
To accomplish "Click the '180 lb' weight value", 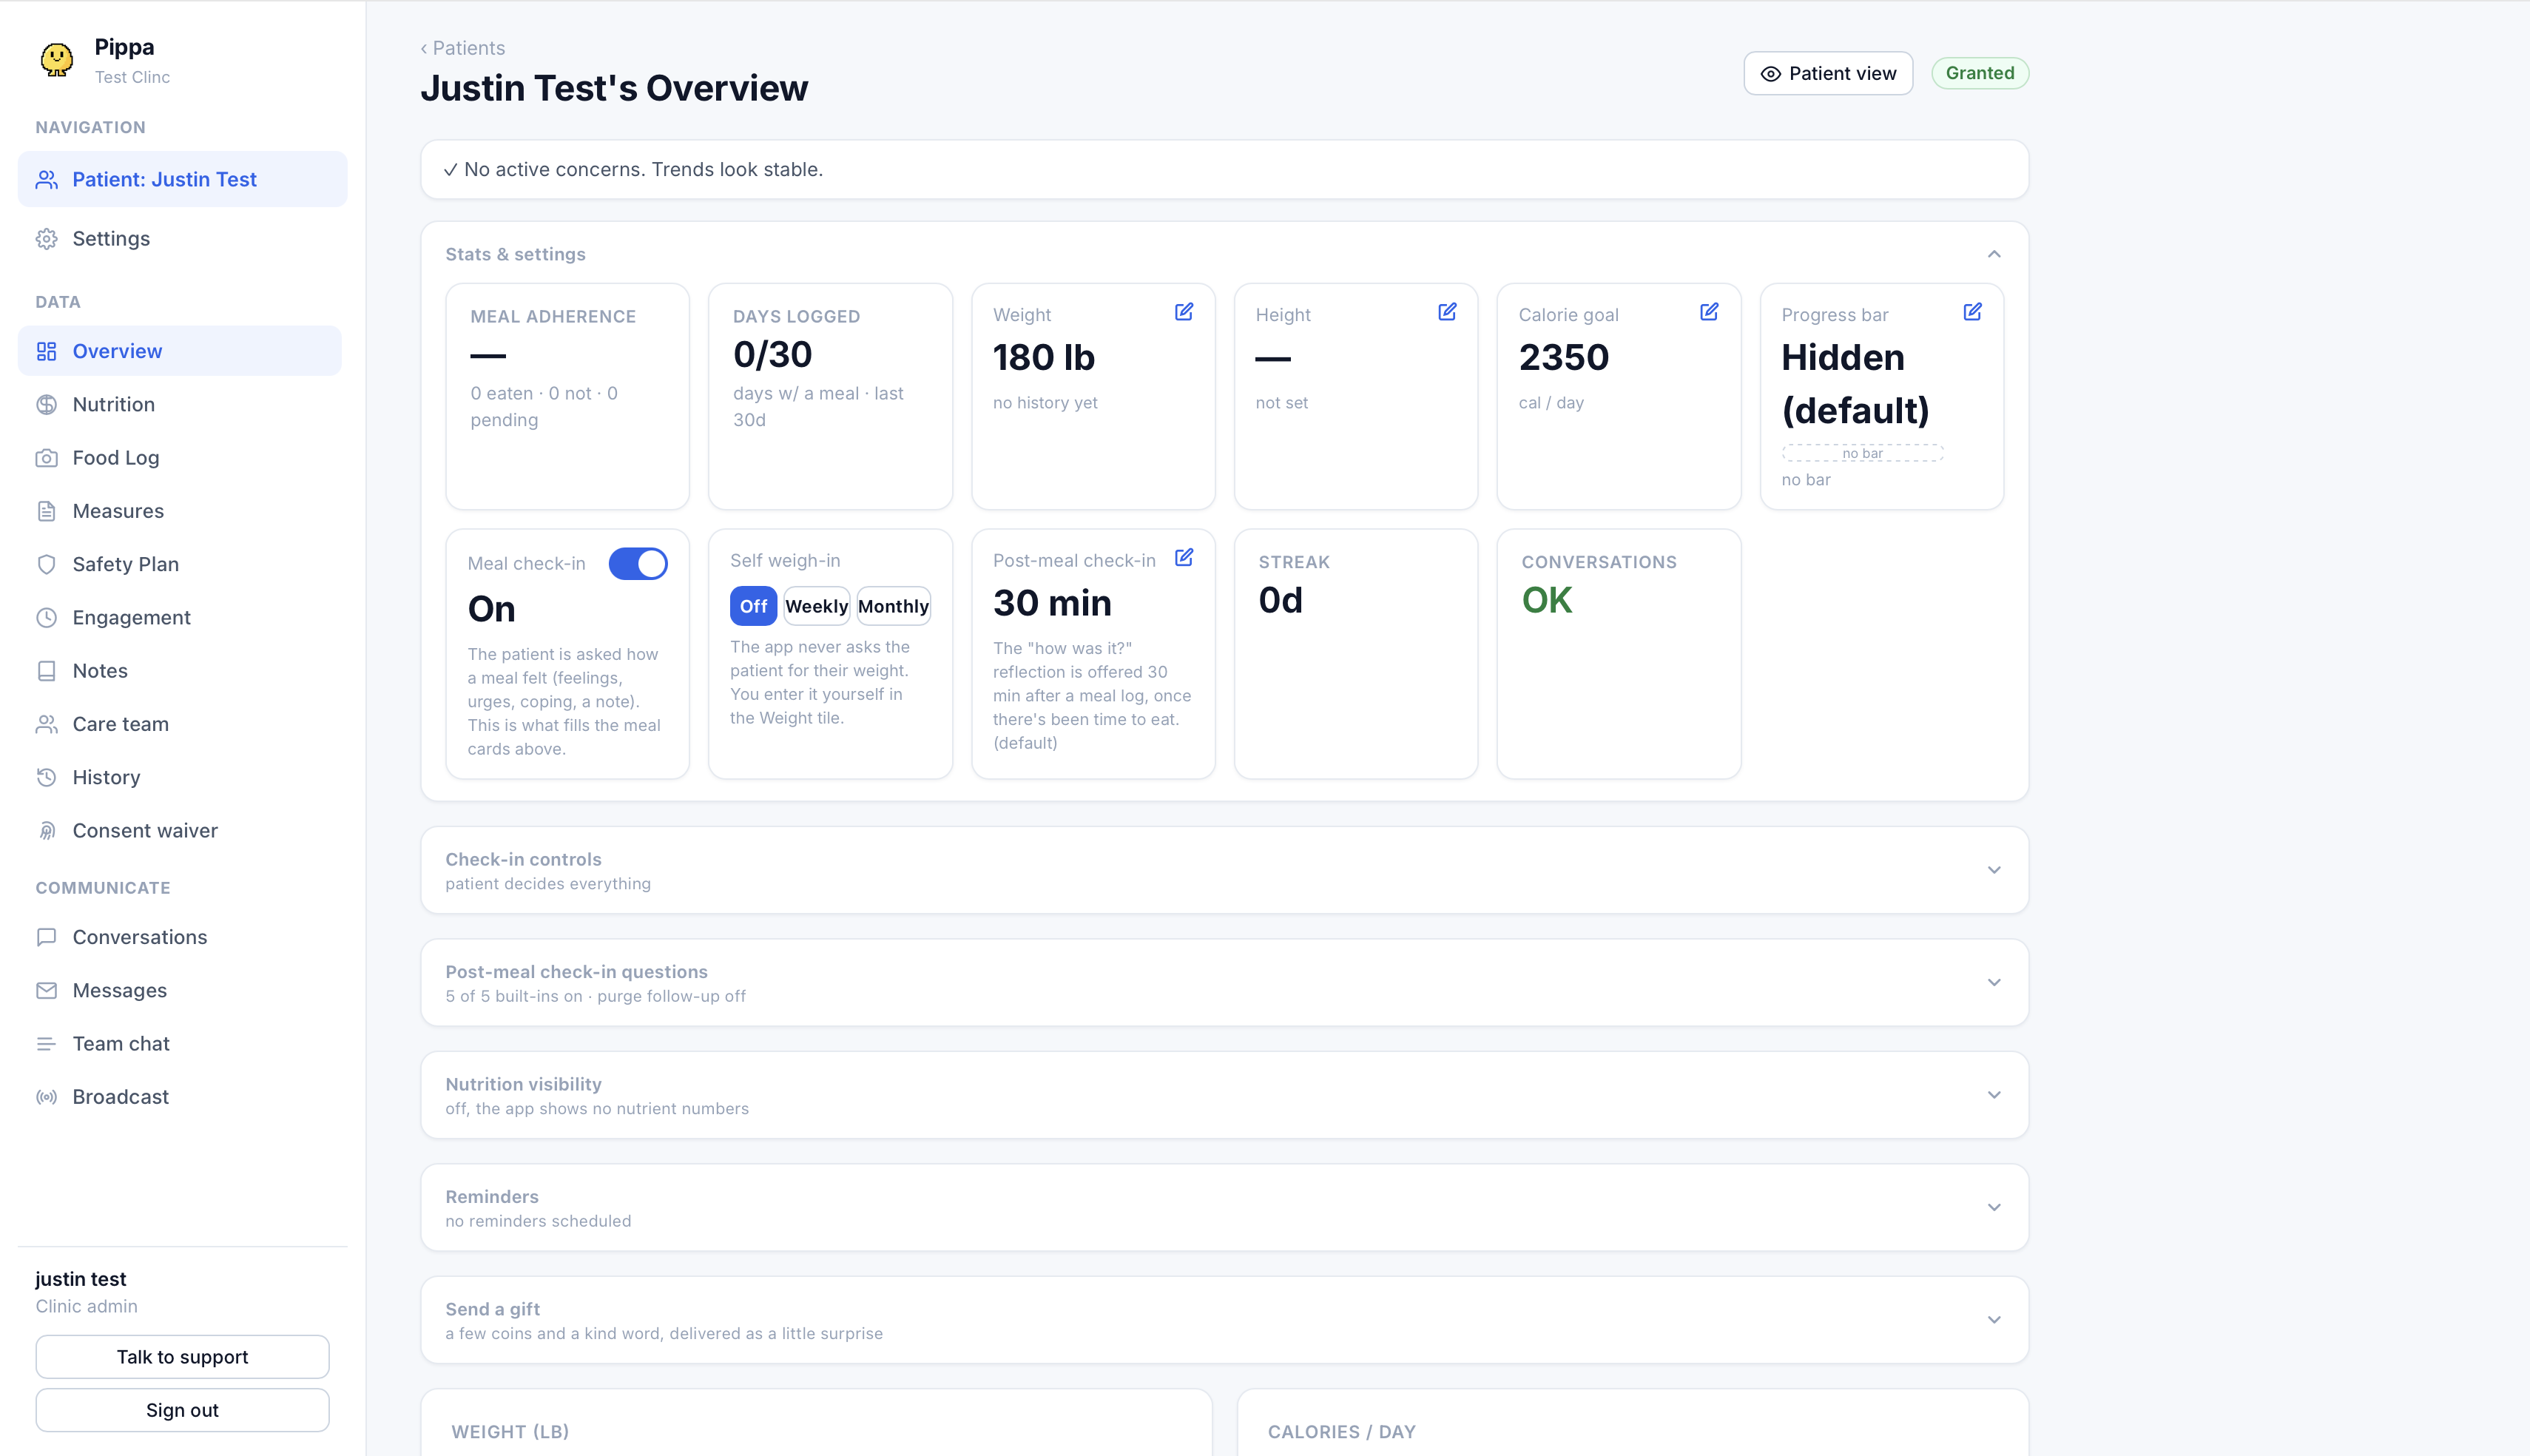I will pyautogui.click(x=1044, y=358).
